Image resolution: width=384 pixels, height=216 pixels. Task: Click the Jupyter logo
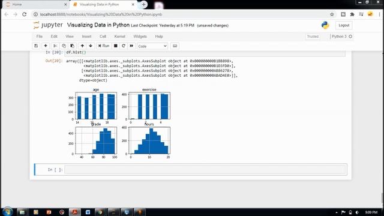[x=48, y=25]
